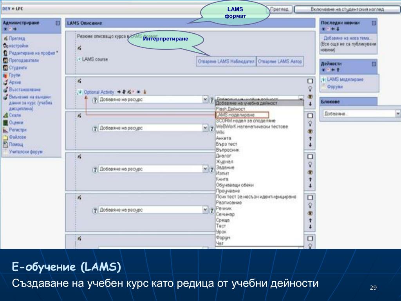Image resolution: width=401 pixels, height=301 pixels.
Task: Click help icon beside second resource dropdown
Action: click(95, 129)
